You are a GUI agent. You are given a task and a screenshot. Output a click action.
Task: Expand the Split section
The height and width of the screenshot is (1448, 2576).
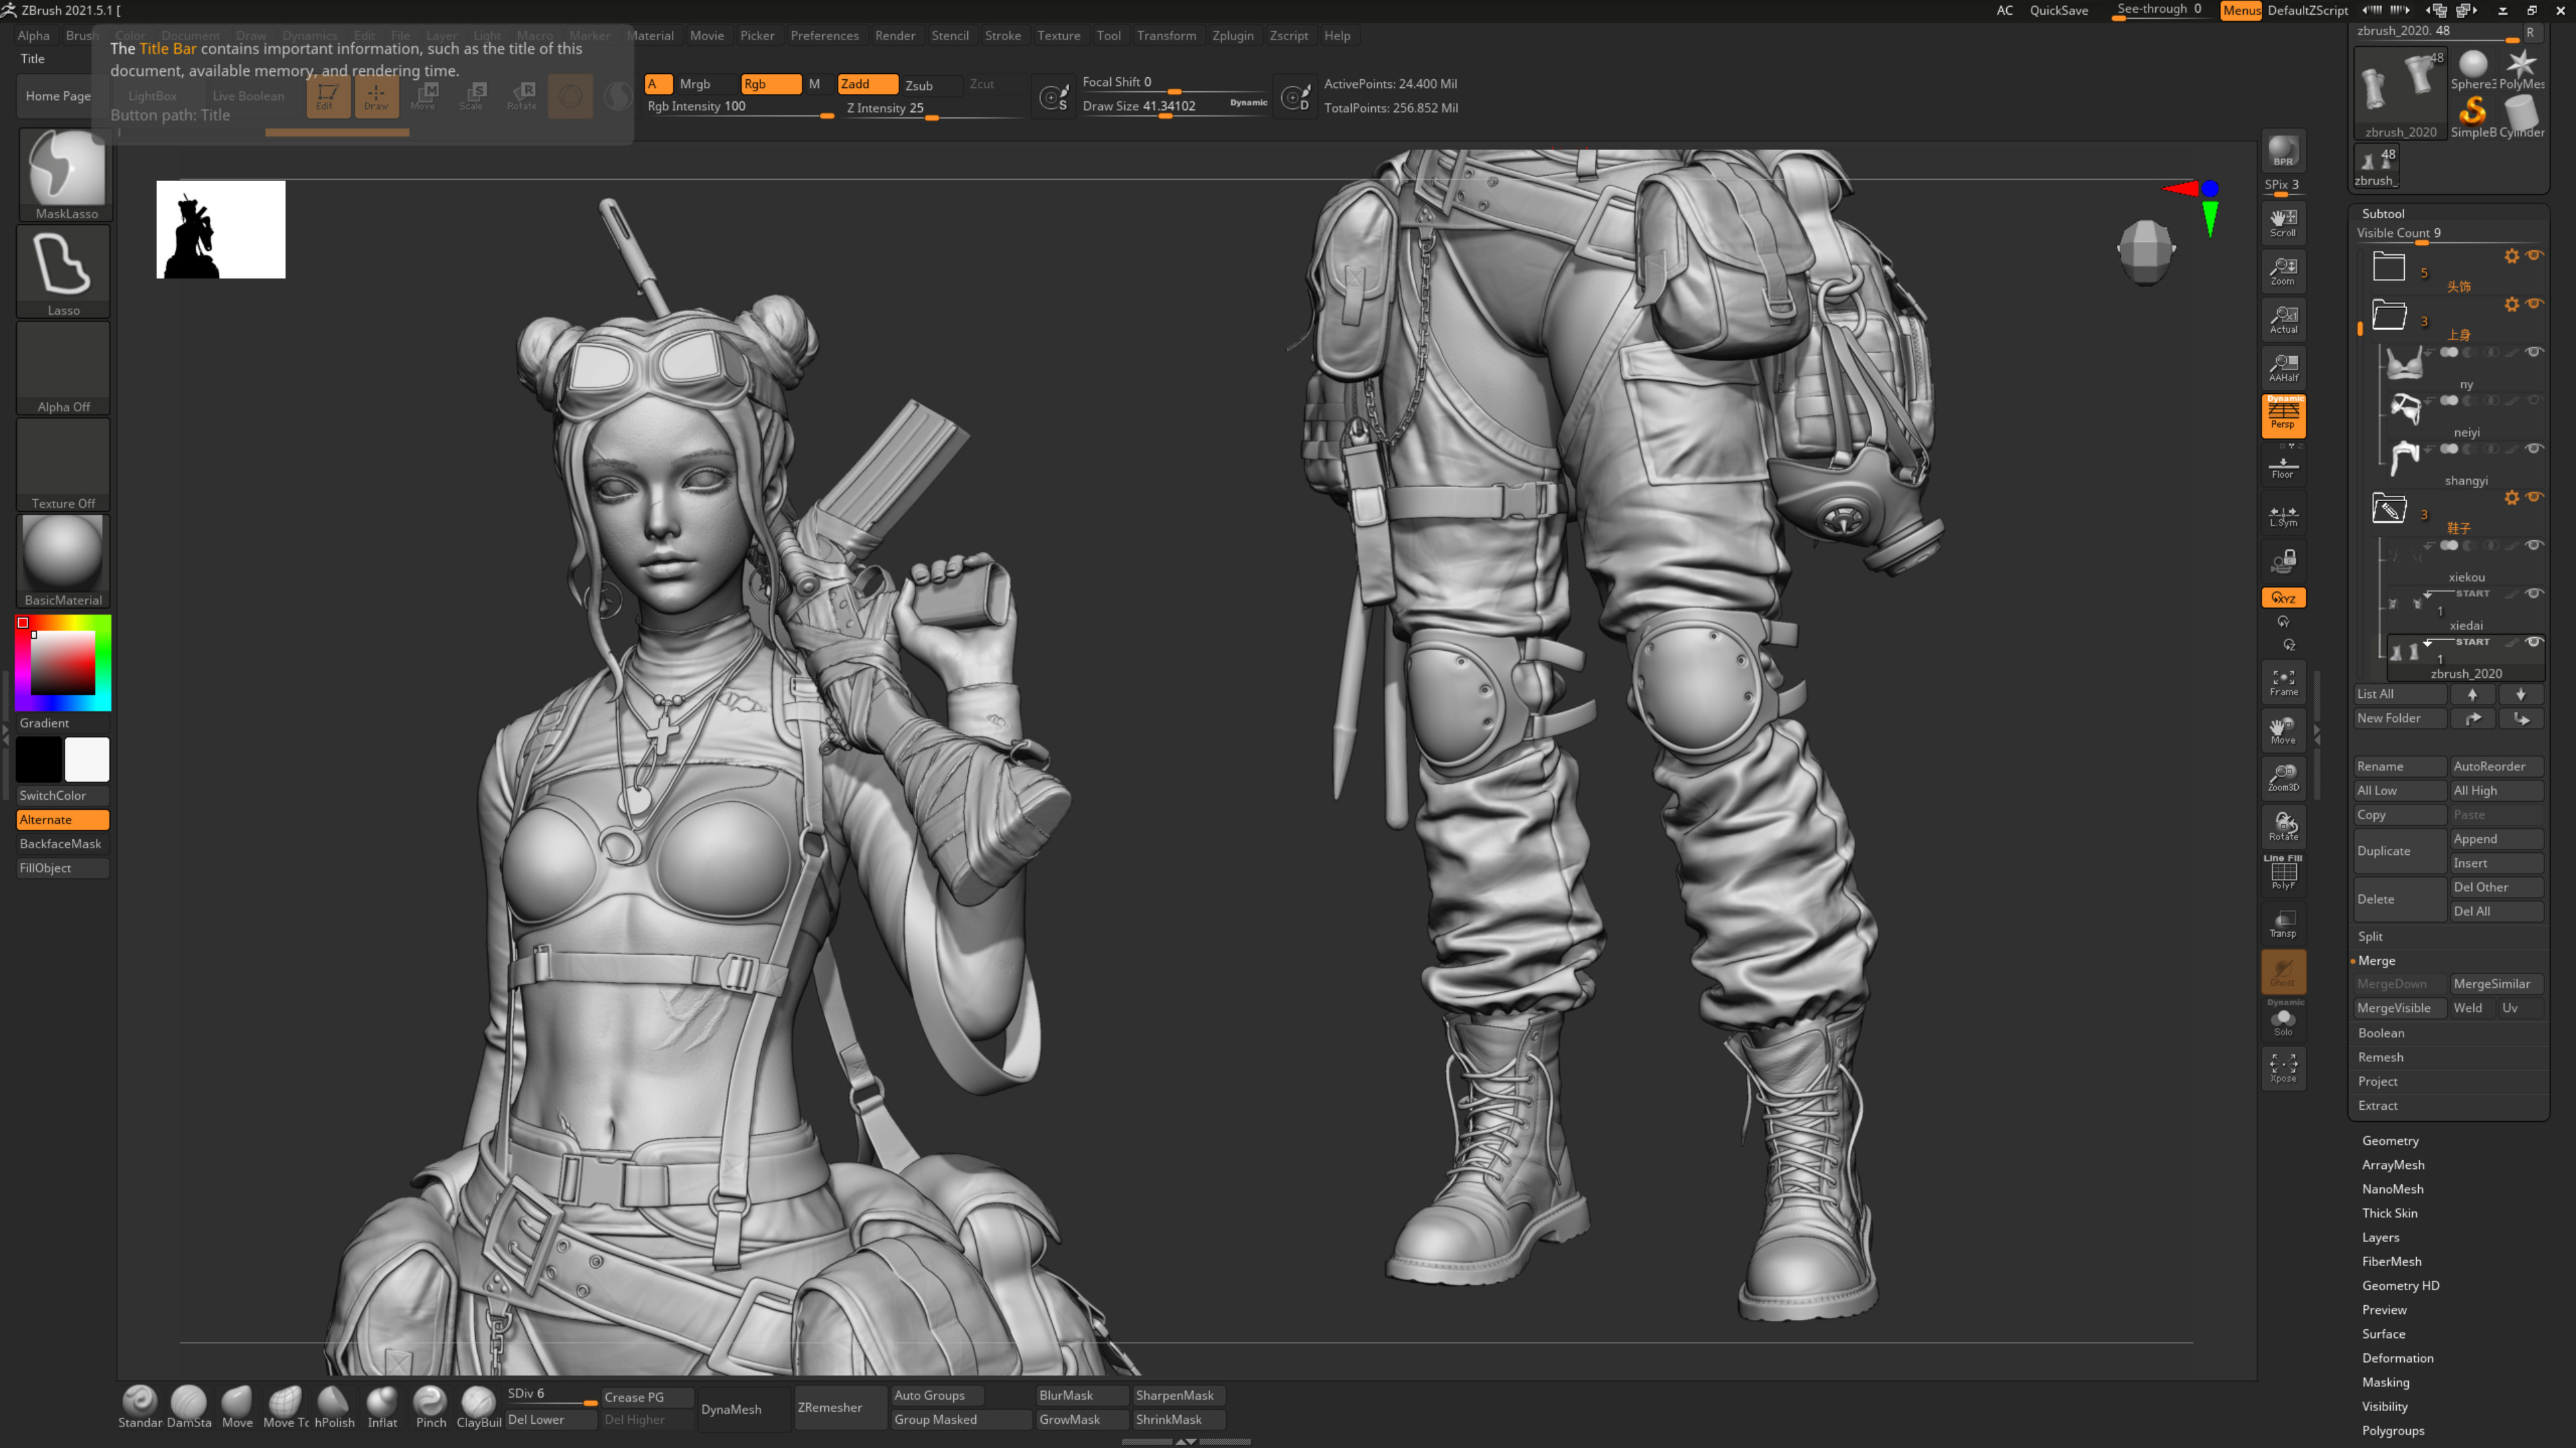click(2370, 936)
